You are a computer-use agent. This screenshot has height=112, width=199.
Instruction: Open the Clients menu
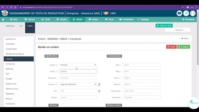pyautogui.click(x=77, y=19)
